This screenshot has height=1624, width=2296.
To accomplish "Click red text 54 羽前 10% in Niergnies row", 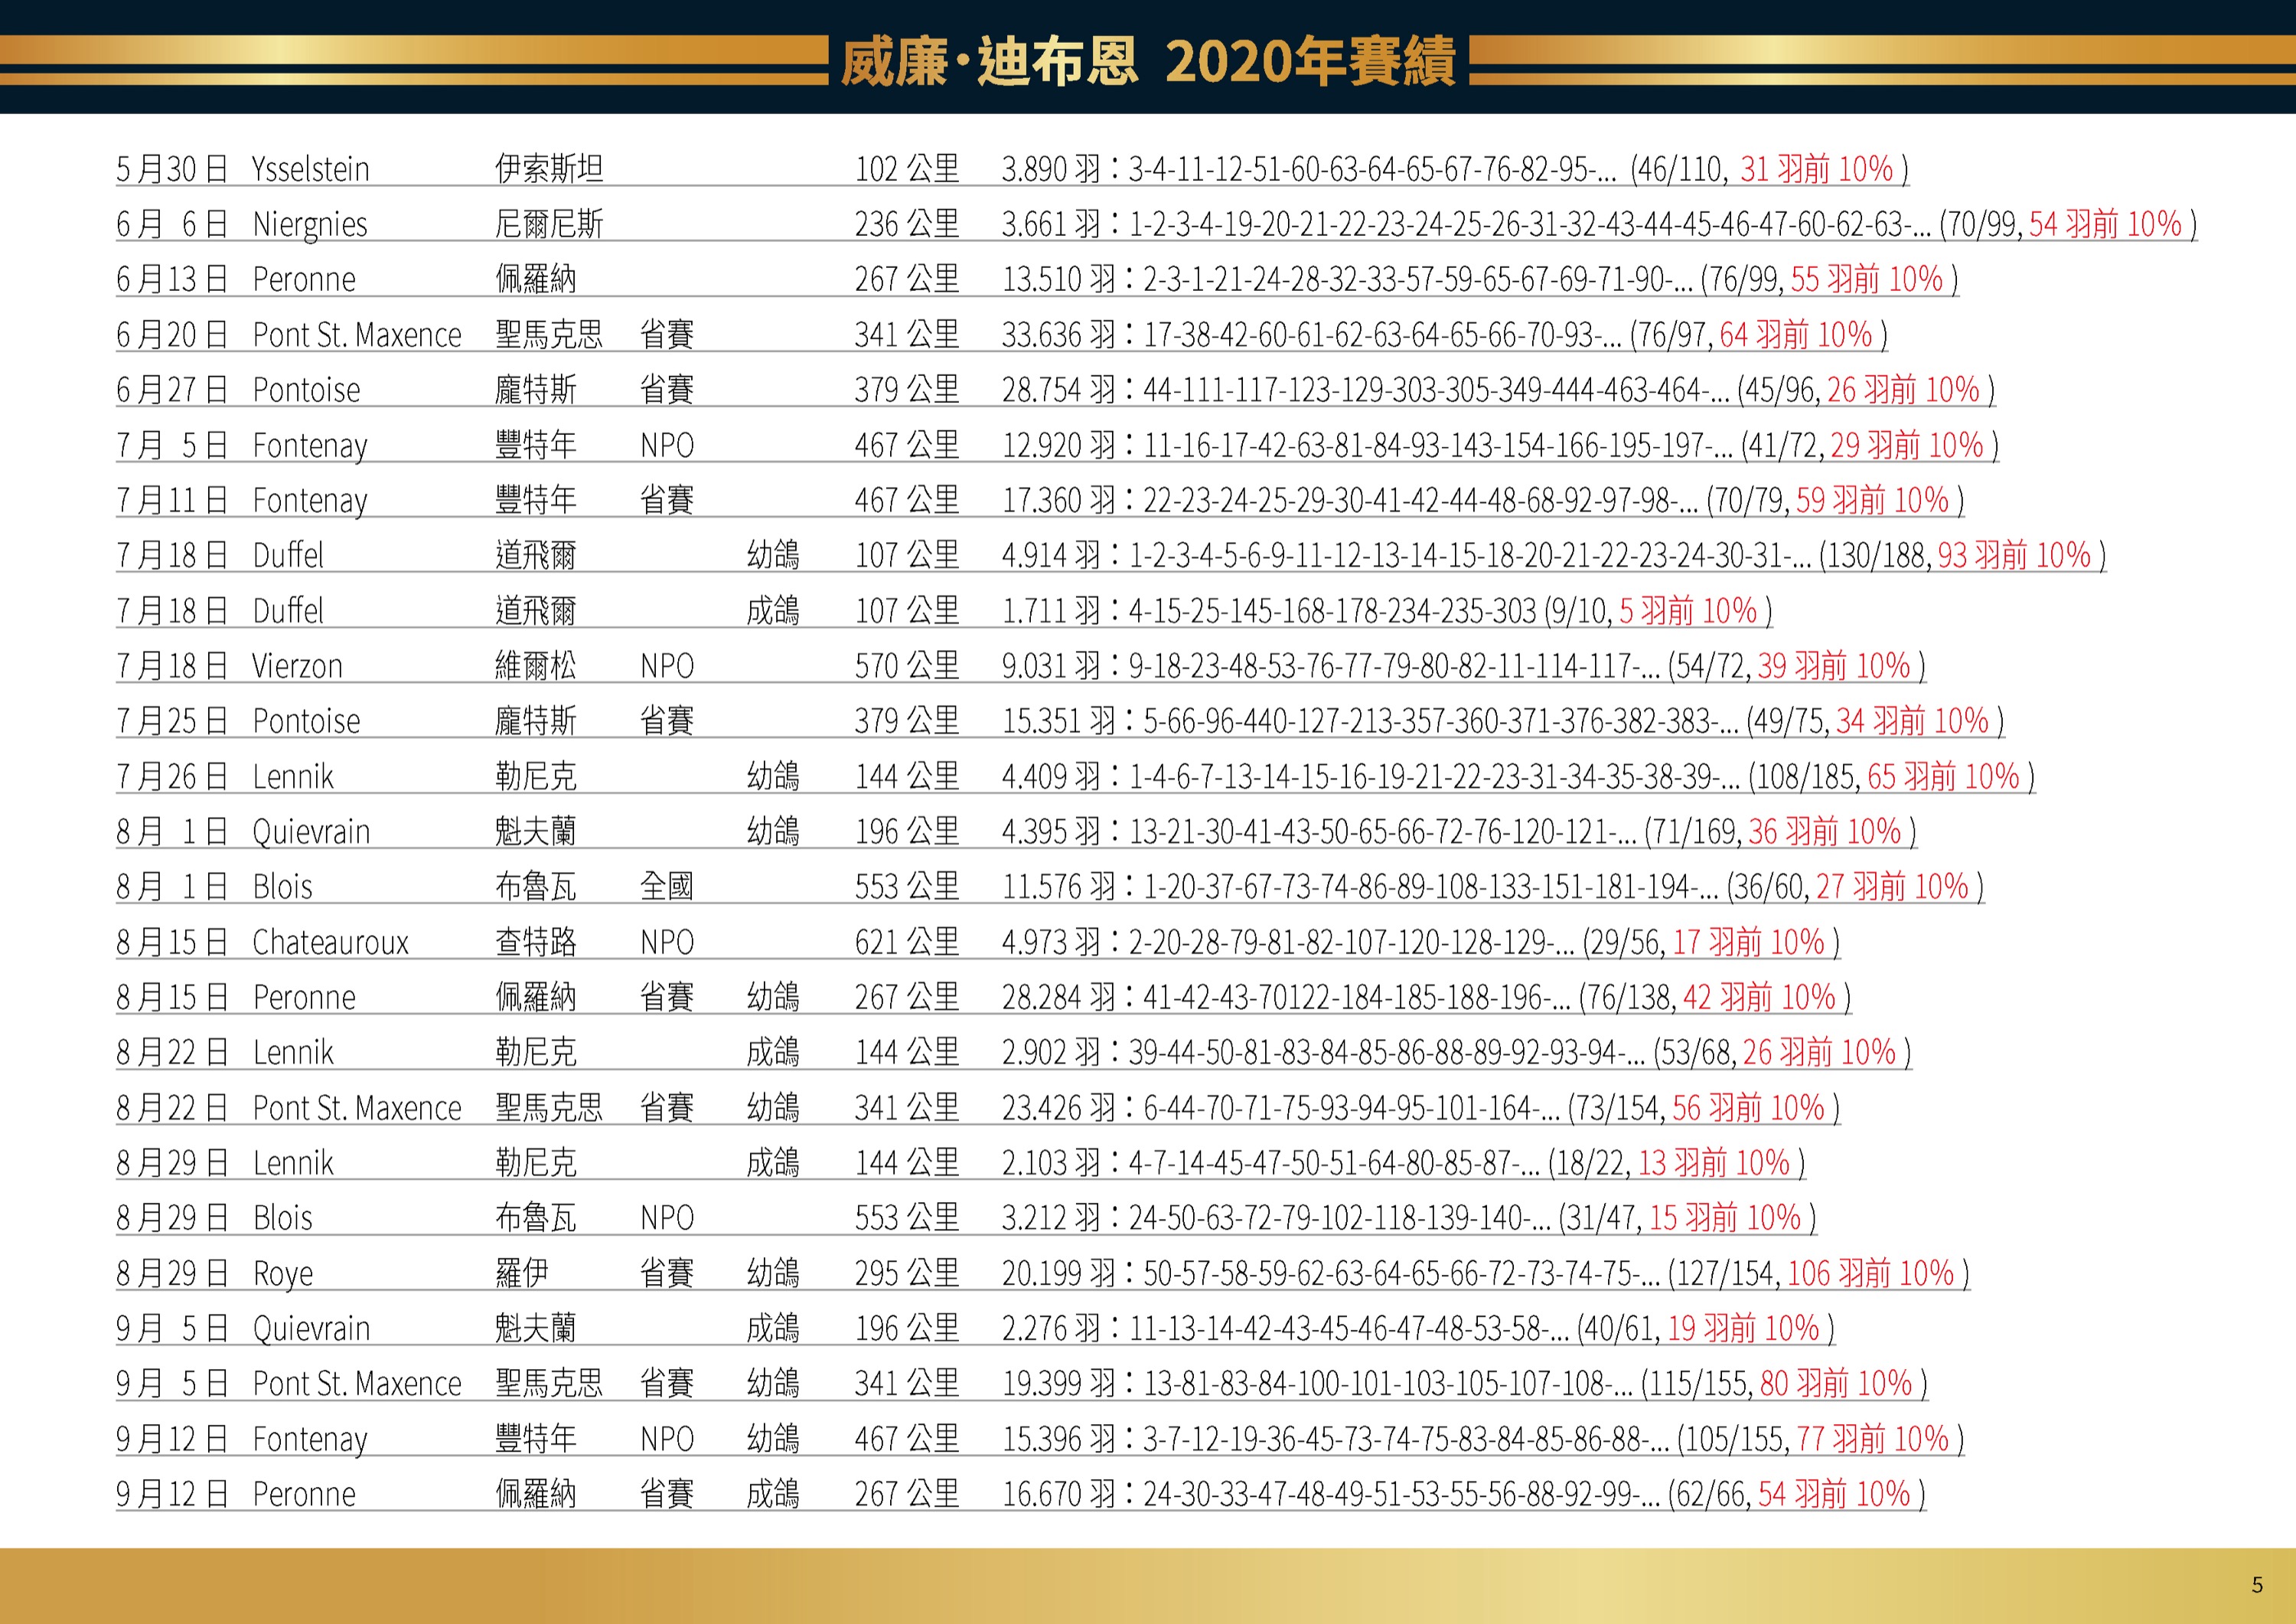I will tap(2105, 224).
